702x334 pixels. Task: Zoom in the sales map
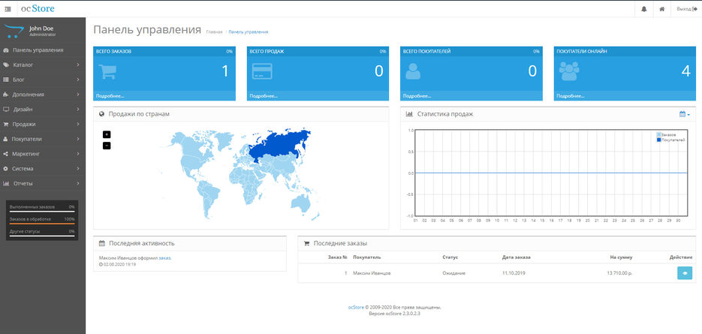coord(107,134)
